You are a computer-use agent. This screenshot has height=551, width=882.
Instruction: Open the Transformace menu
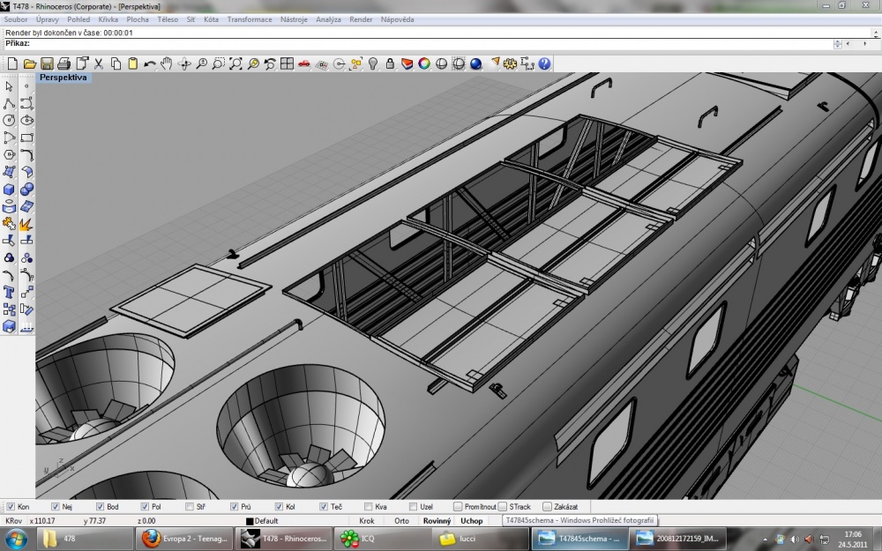click(250, 19)
